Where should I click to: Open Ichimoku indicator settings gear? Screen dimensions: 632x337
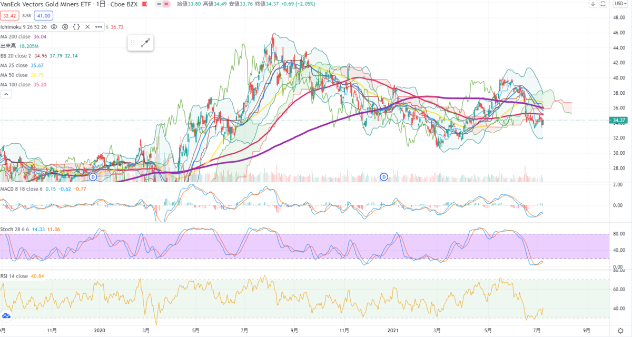[x=65, y=27]
